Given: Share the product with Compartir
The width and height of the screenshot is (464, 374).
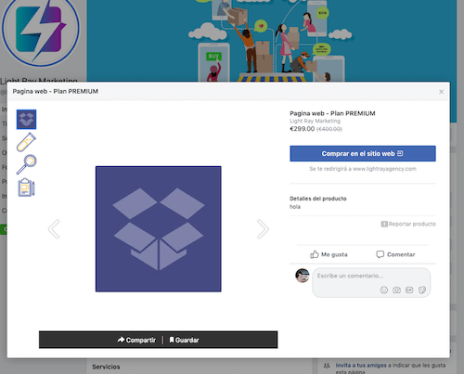Looking at the screenshot, I should coord(136,340).
